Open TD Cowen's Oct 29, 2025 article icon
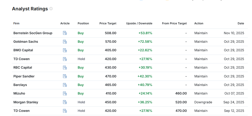The width and height of the screenshot is (252, 116). (65, 59)
